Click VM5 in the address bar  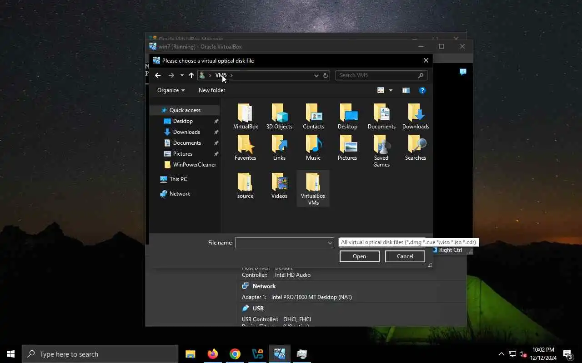tap(221, 75)
